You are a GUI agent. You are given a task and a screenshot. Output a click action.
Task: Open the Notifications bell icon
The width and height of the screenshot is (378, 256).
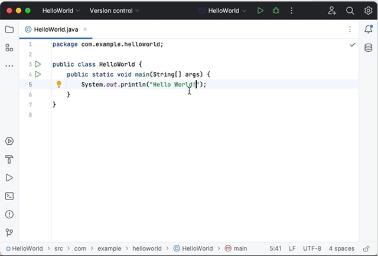click(369, 29)
